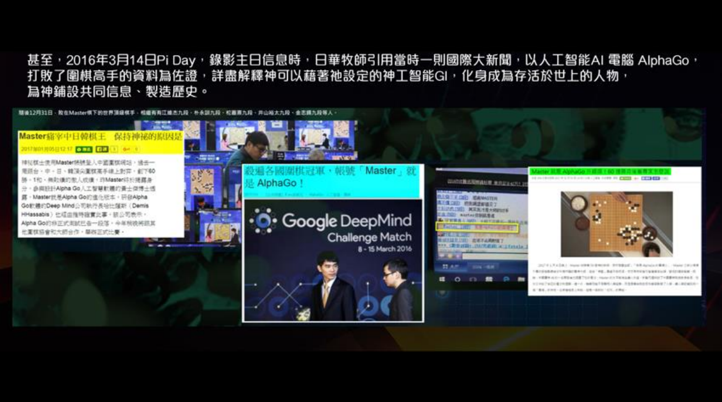Click the Windows Start icon in embedded screenshot

click(442, 279)
